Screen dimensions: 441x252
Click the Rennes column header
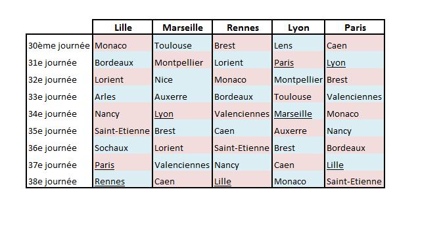[x=243, y=28]
